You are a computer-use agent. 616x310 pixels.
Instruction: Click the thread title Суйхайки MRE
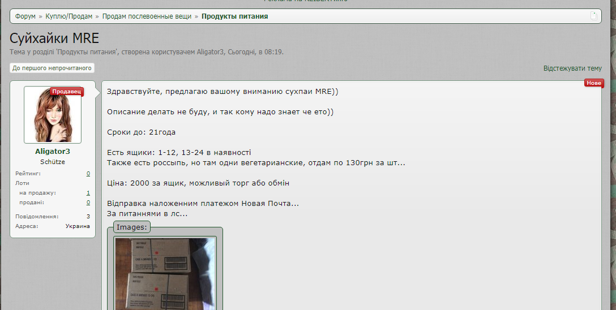[54, 38]
